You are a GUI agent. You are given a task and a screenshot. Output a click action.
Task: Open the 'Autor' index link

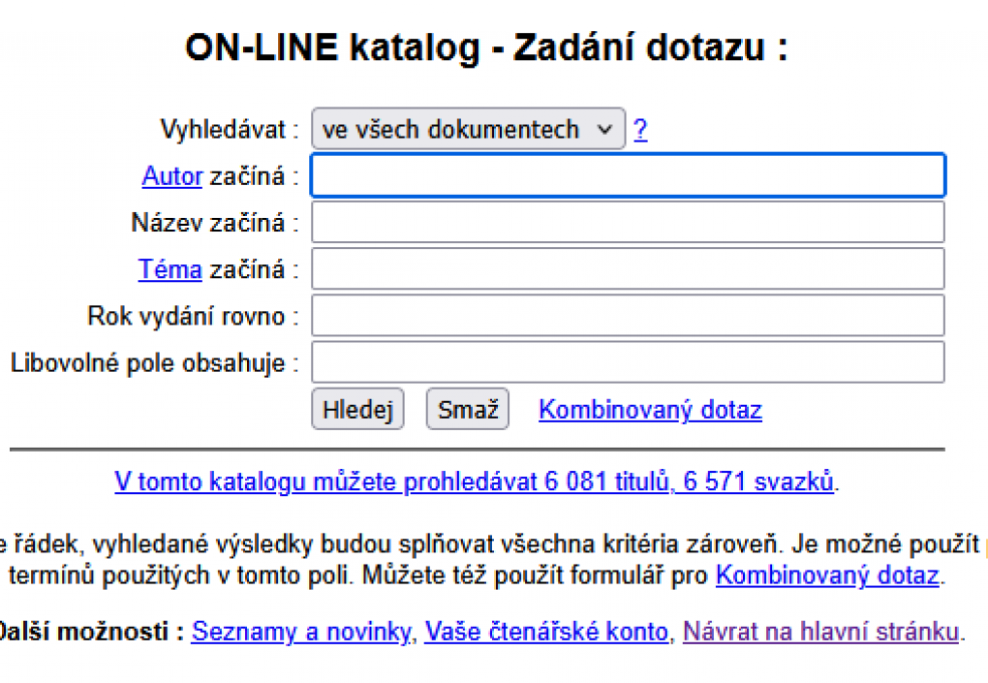172,175
